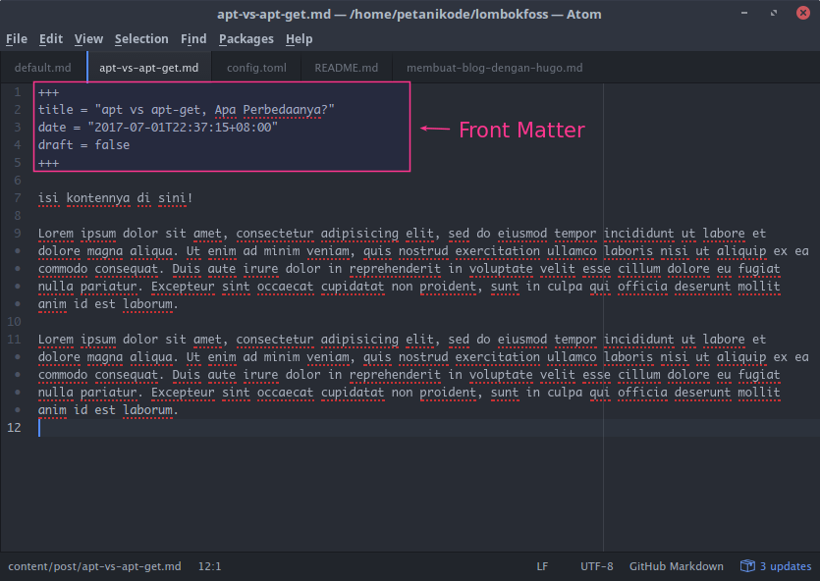Open the LF line-ending selector
Image resolution: width=820 pixels, height=581 pixels.
pyautogui.click(x=542, y=566)
